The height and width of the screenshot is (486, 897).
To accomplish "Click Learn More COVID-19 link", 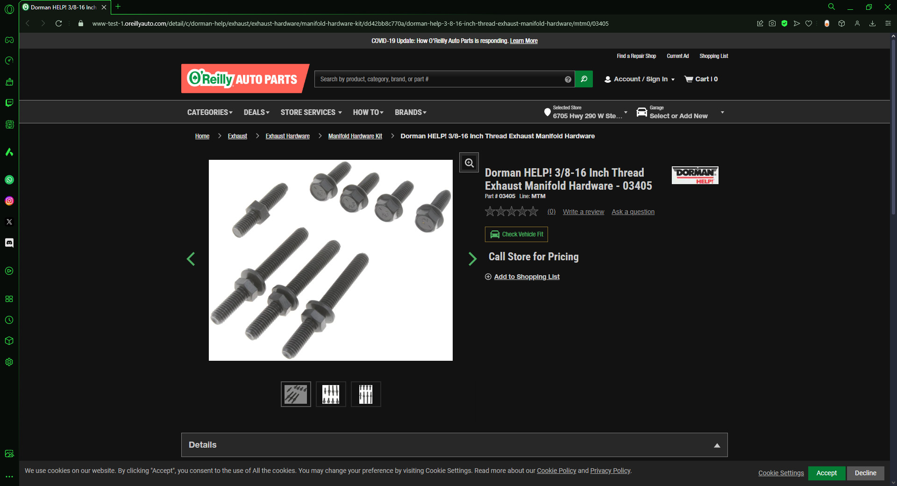I will 524,41.
